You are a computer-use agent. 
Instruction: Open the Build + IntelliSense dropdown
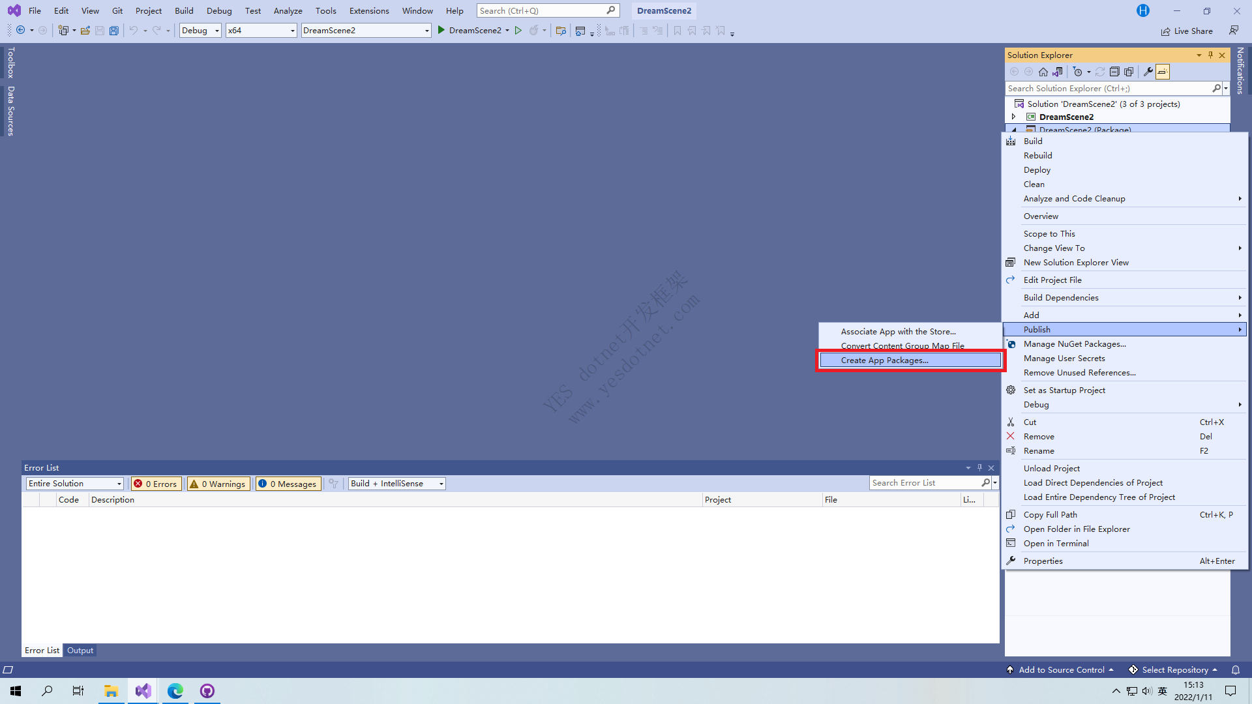pyautogui.click(x=396, y=484)
